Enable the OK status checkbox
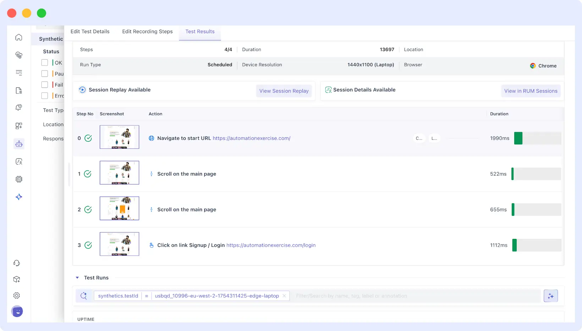The image size is (582, 331). (x=45, y=62)
